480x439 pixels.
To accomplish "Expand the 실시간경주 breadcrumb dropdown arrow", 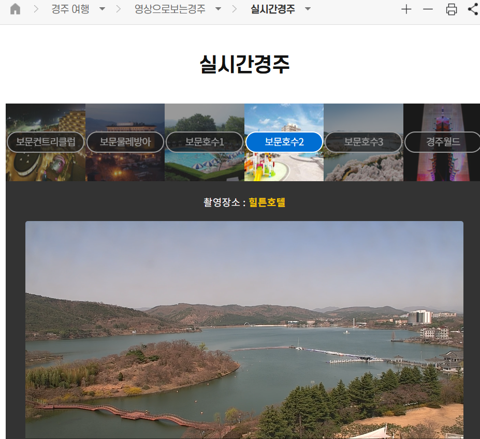I will (308, 9).
